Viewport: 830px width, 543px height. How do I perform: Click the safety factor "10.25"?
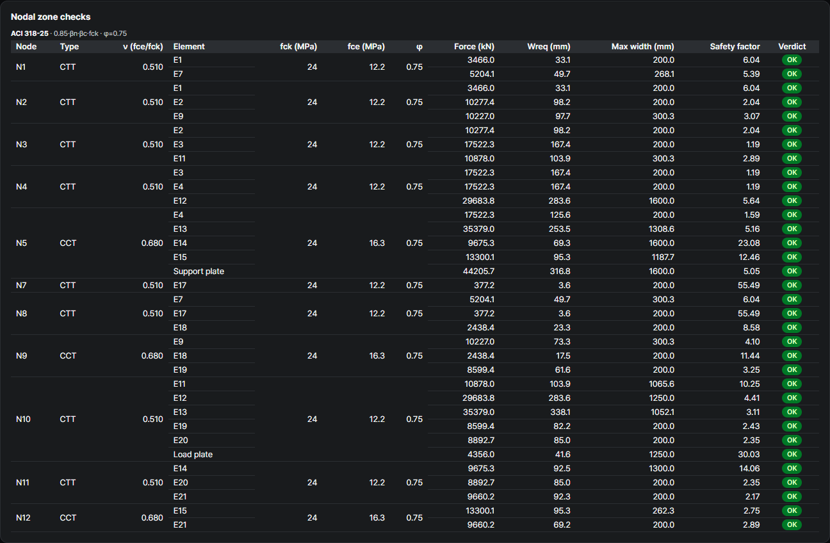pos(750,384)
